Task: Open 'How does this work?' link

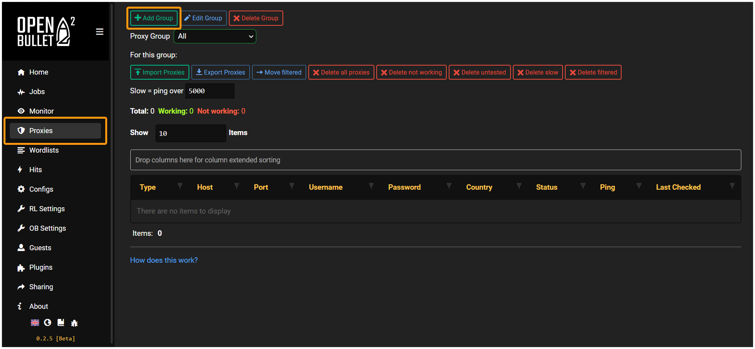Action: pyautogui.click(x=164, y=260)
